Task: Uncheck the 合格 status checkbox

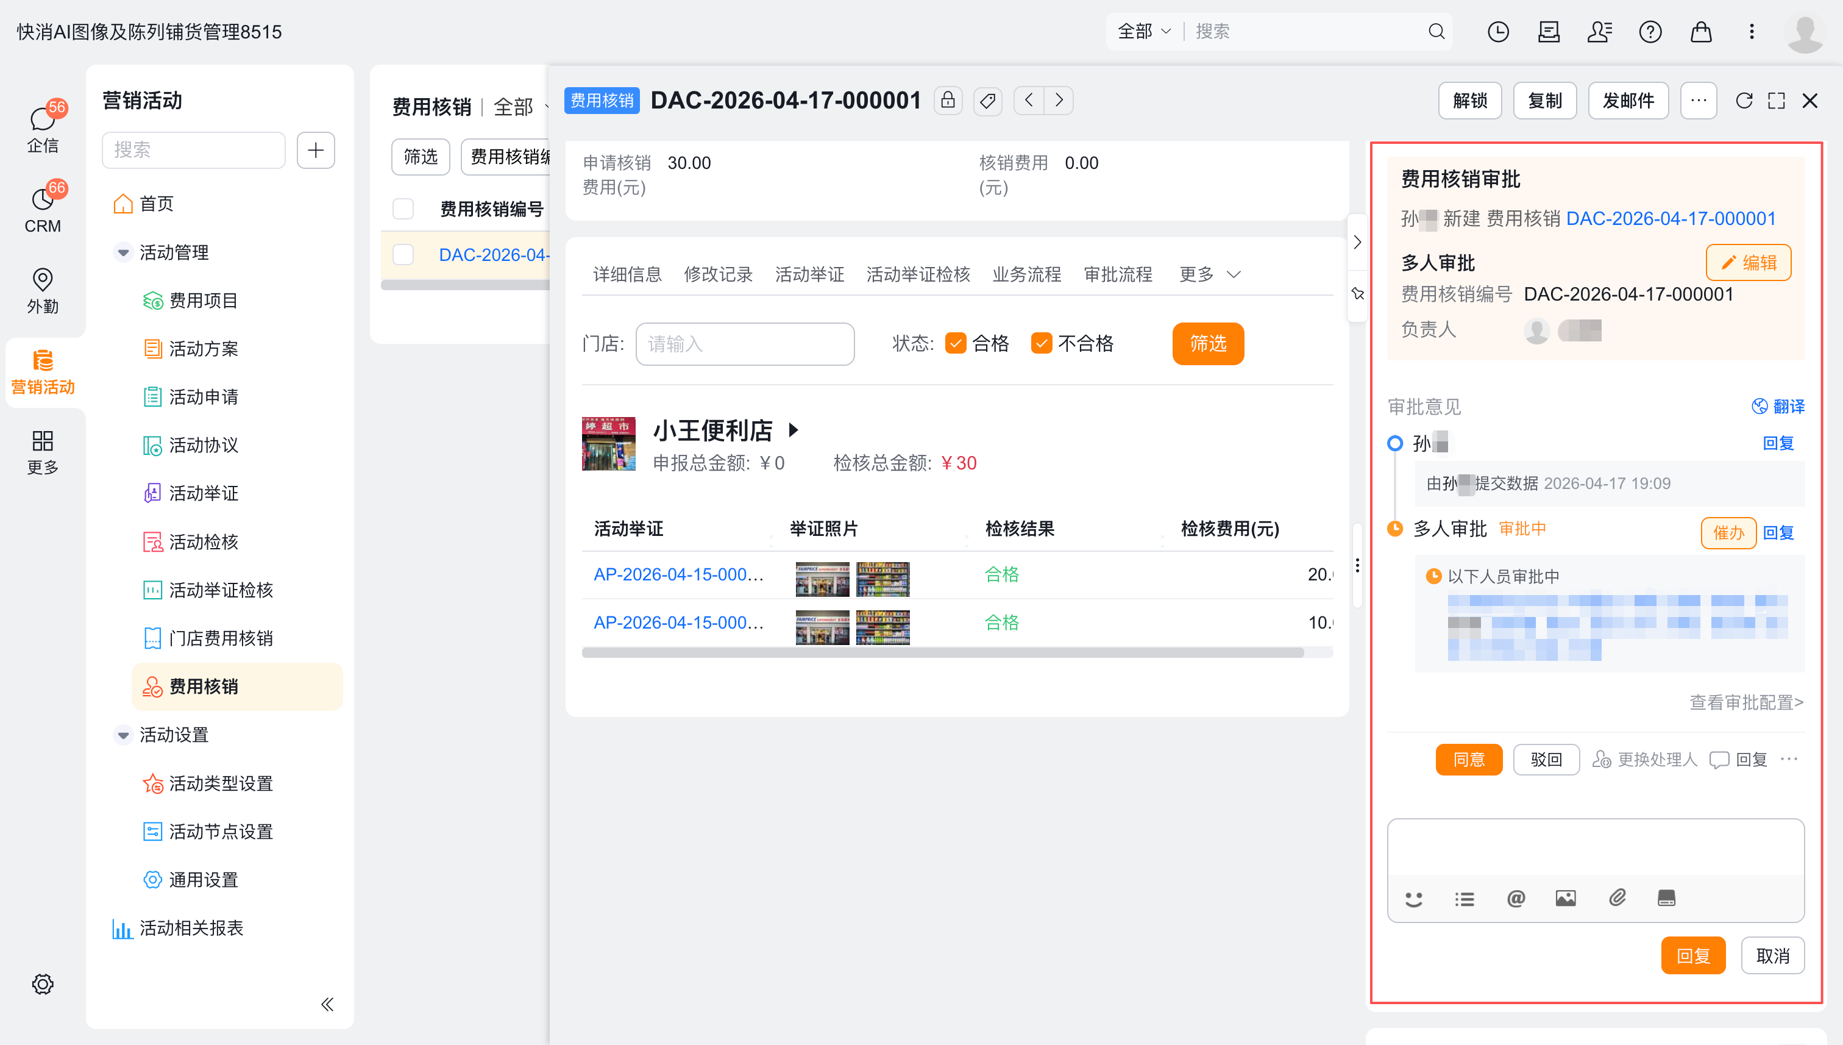Action: point(956,344)
